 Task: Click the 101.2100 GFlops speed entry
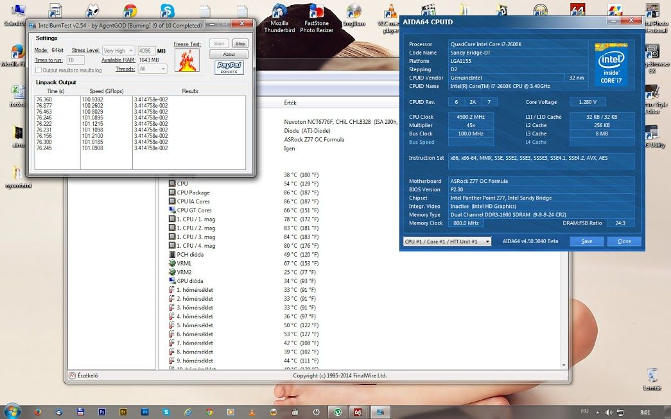click(x=92, y=135)
